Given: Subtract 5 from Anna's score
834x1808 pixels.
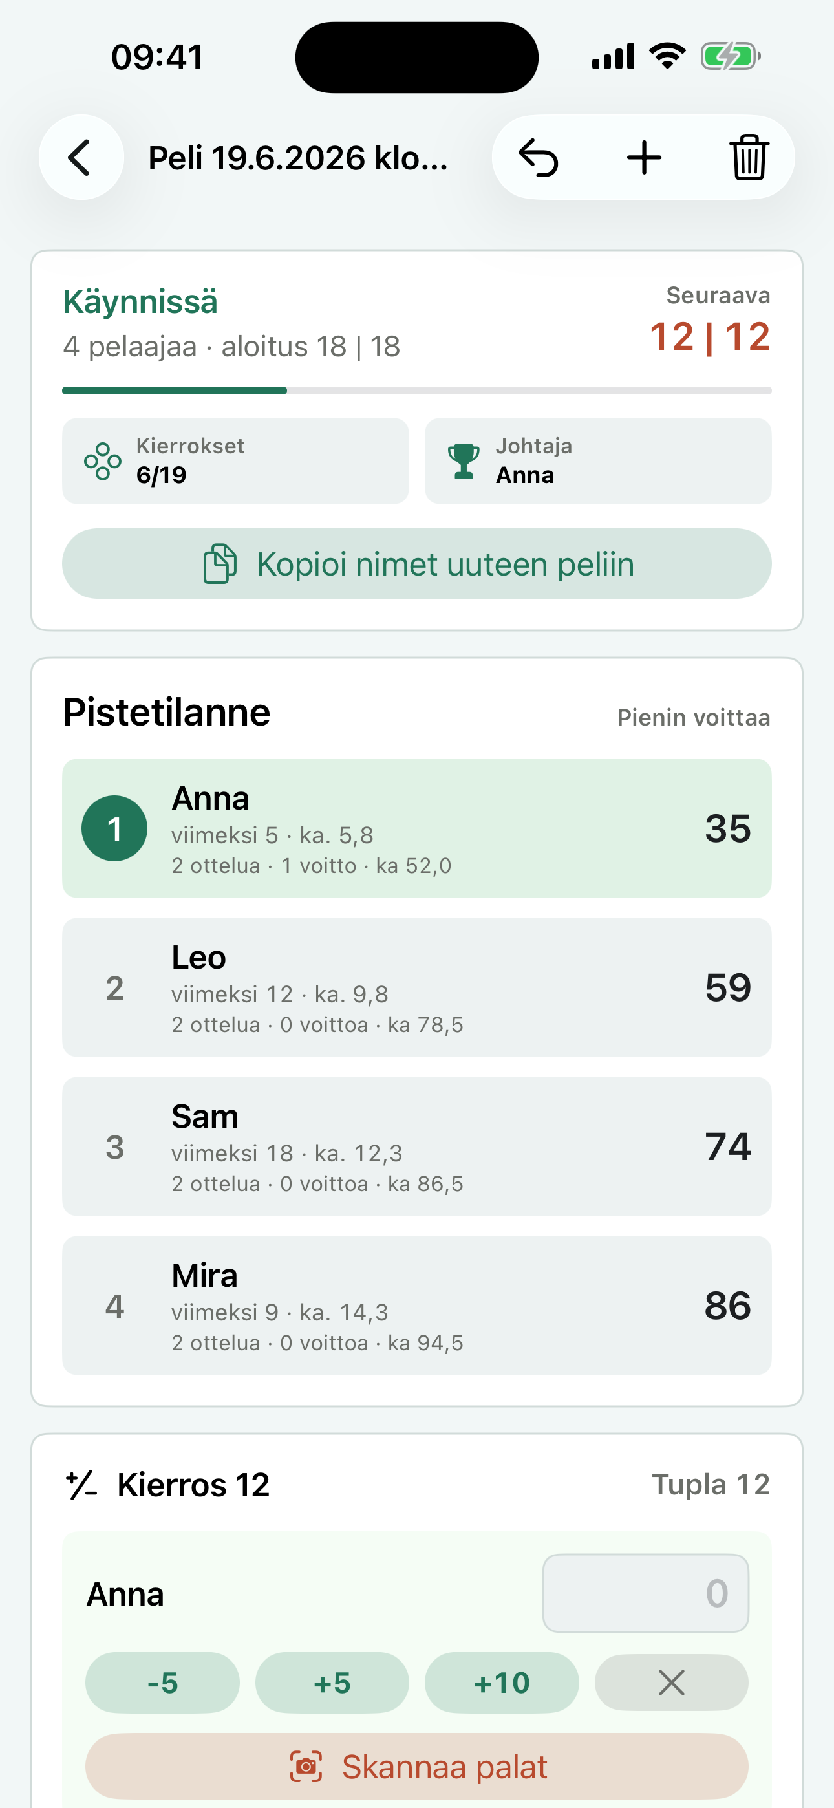Looking at the screenshot, I should [x=162, y=1683].
